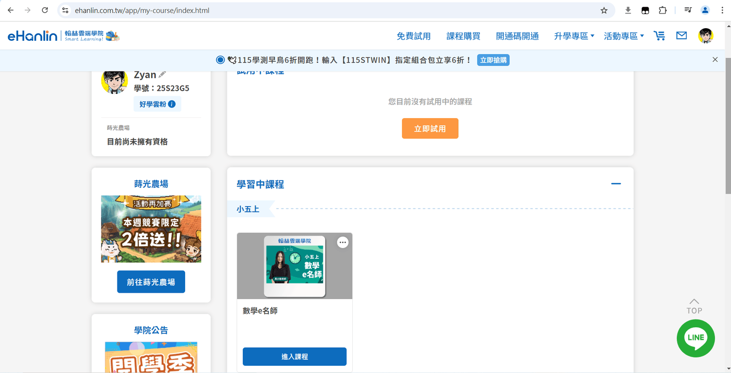Screen dimensions: 731x373
Task: Click the address bar URL field
Action: point(331,10)
